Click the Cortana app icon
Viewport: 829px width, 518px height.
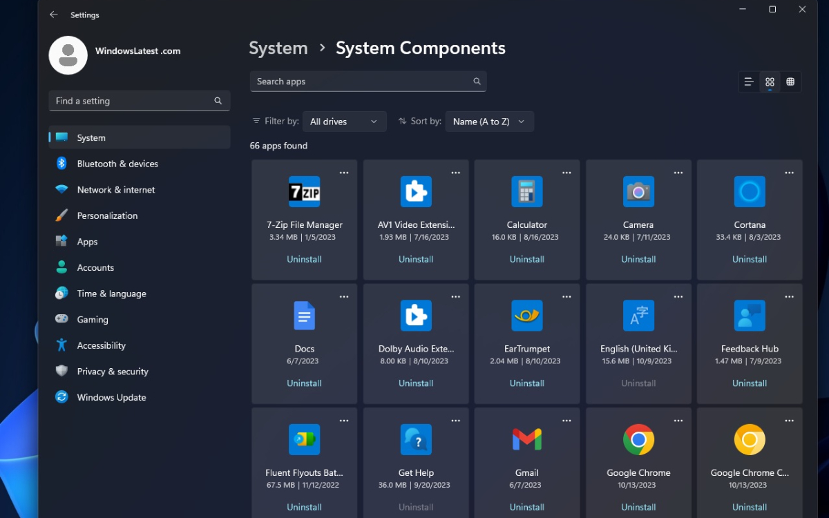[x=750, y=191]
